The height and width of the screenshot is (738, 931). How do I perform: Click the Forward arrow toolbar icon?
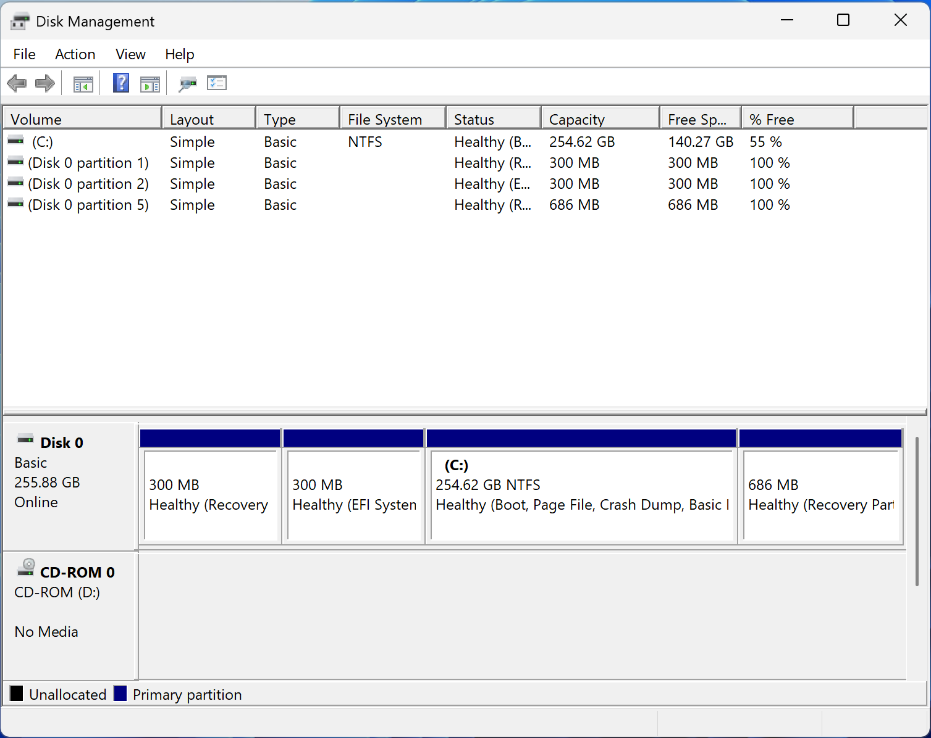[45, 83]
